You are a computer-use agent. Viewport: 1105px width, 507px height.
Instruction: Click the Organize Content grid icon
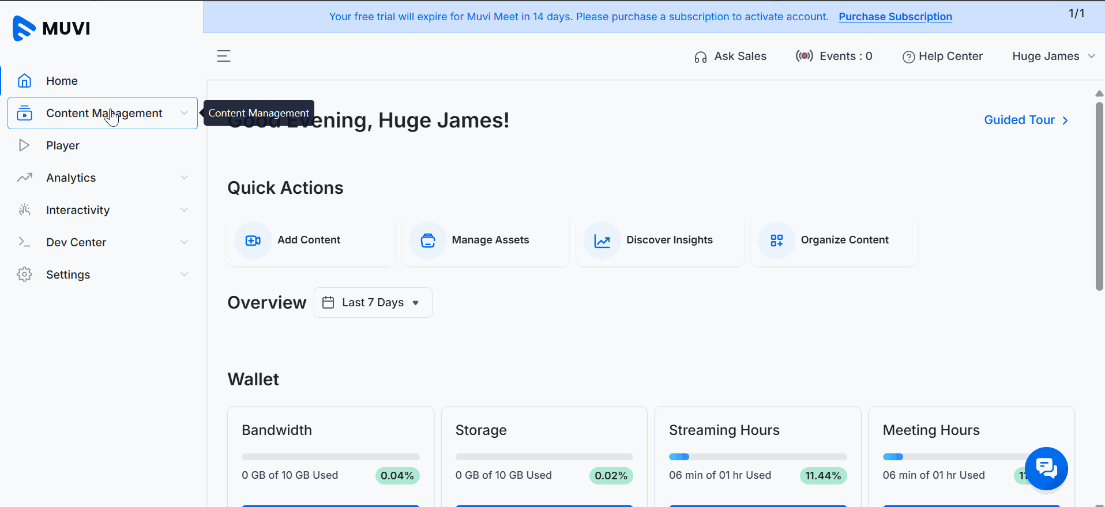click(x=776, y=241)
